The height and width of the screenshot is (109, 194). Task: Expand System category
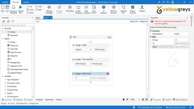tap(5, 93)
